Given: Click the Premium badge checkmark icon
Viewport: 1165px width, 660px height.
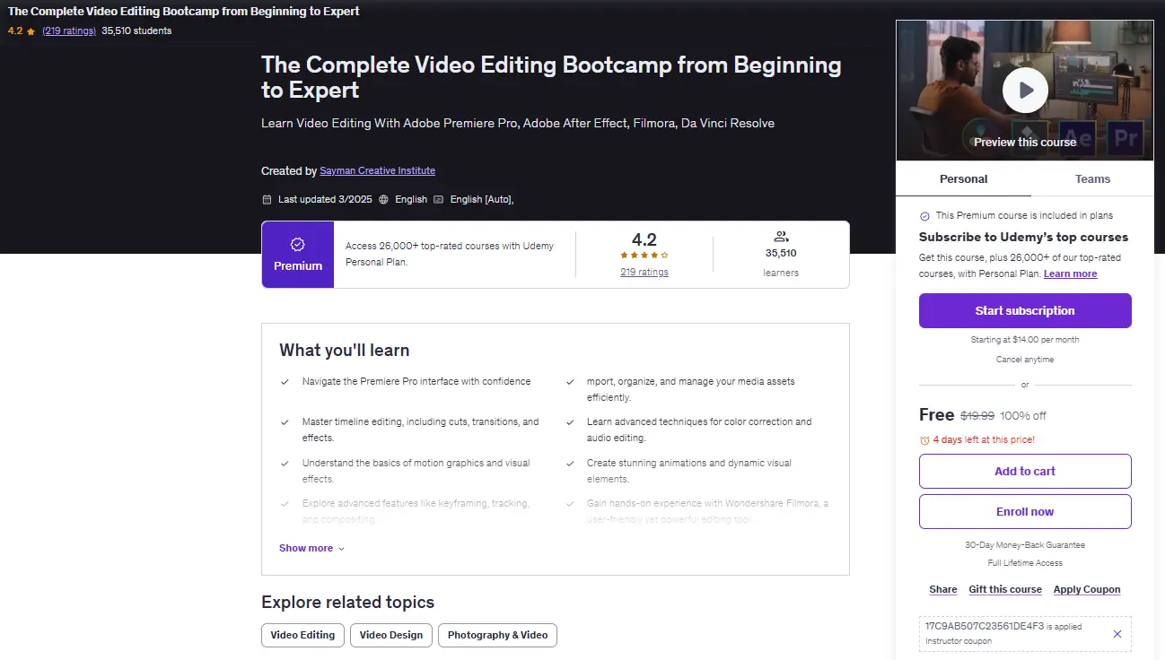Looking at the screenshot, I should [x=298, y=245].
